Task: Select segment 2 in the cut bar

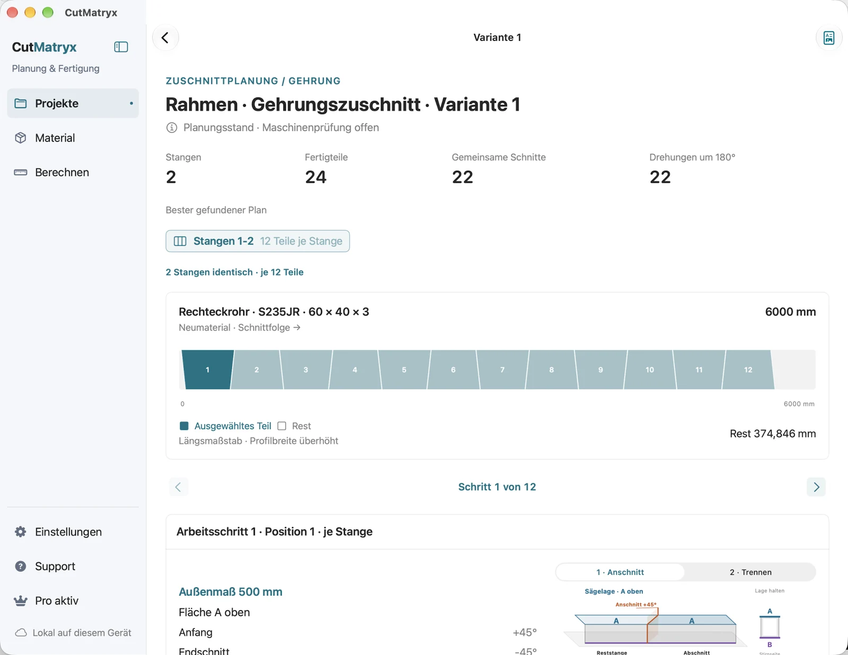Action: 257,369
